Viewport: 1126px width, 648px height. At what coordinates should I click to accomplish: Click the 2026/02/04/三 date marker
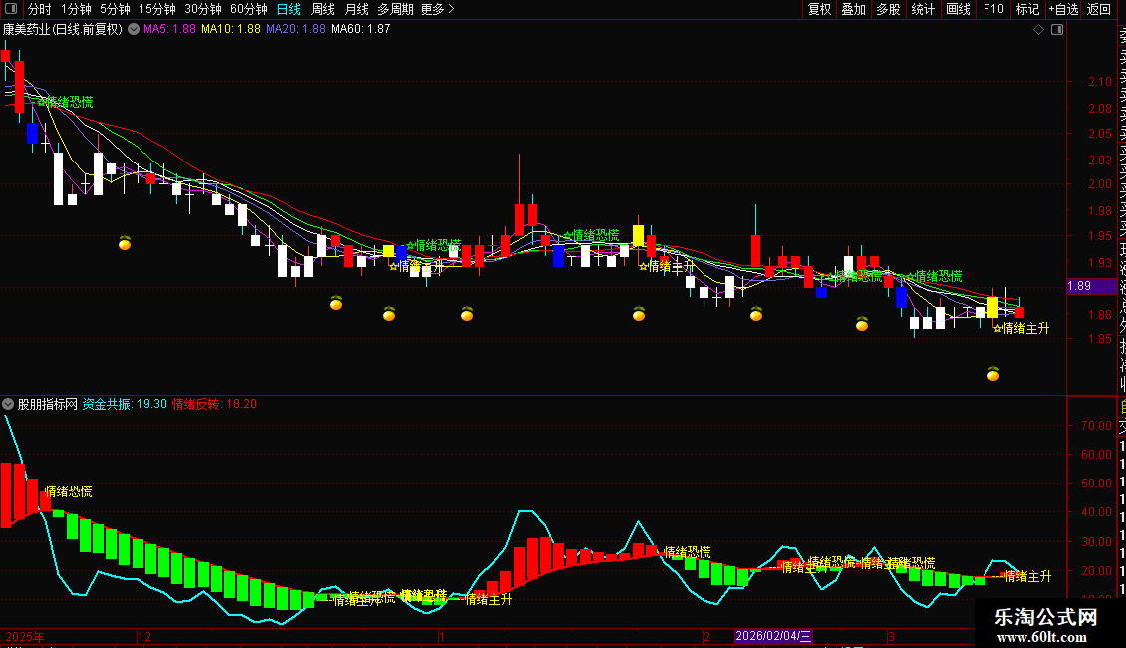(x=773, y=636)
